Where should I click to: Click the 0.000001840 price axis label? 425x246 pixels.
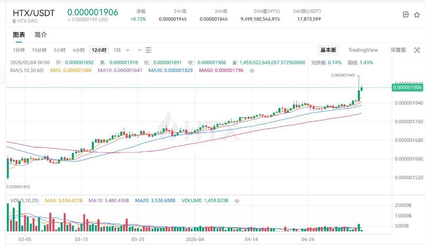(409, 103)
